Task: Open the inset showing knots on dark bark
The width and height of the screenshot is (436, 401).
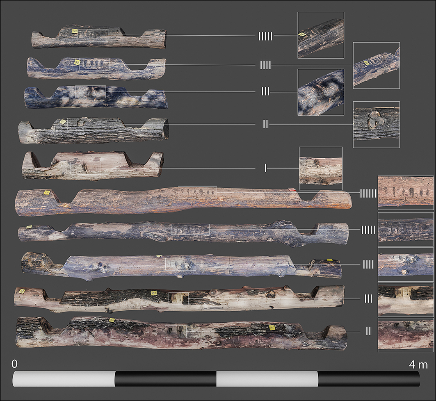Action: click(x=377, y=125)
